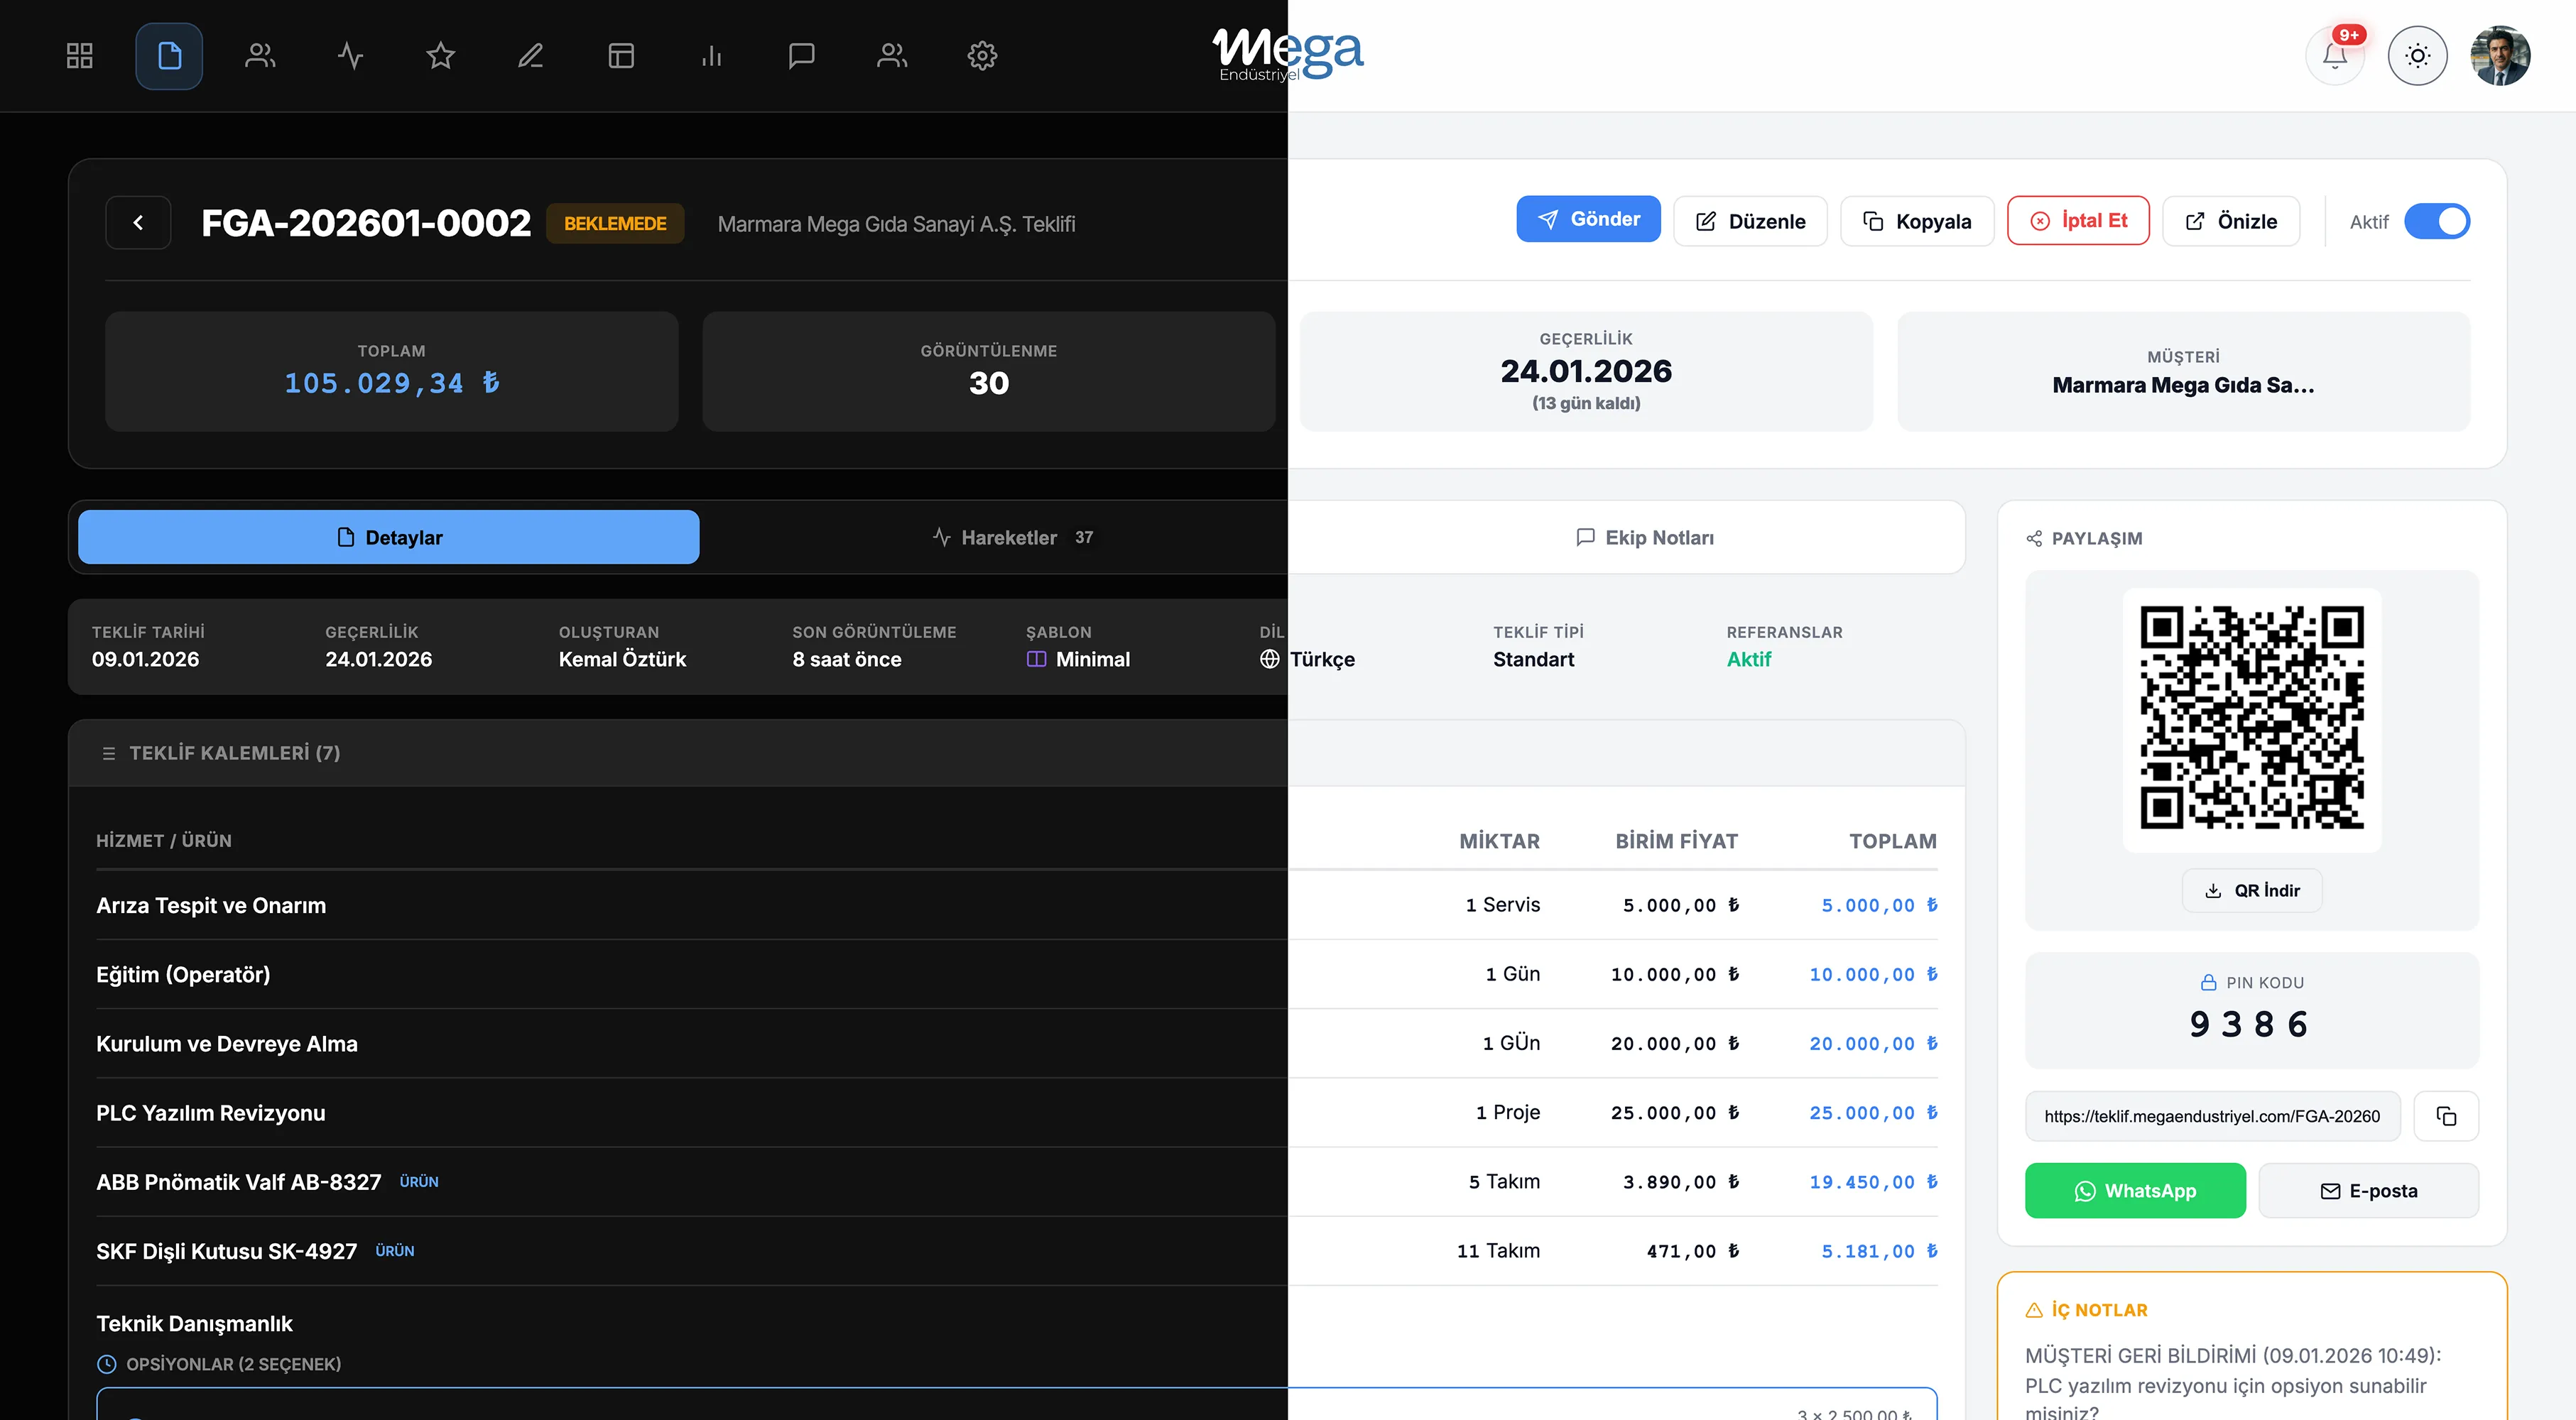Select the pencil edit icon in navbar
This screenshot has height=1420, width=2576.
(530, 55)
